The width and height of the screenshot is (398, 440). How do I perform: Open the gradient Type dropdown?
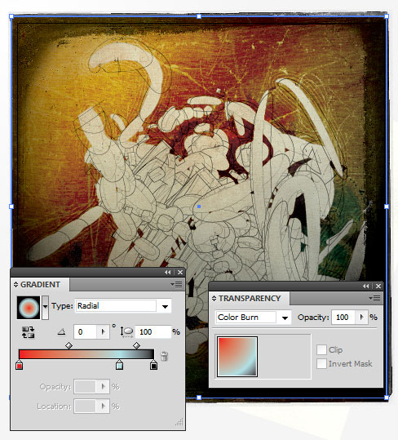[x=165, y=306]
